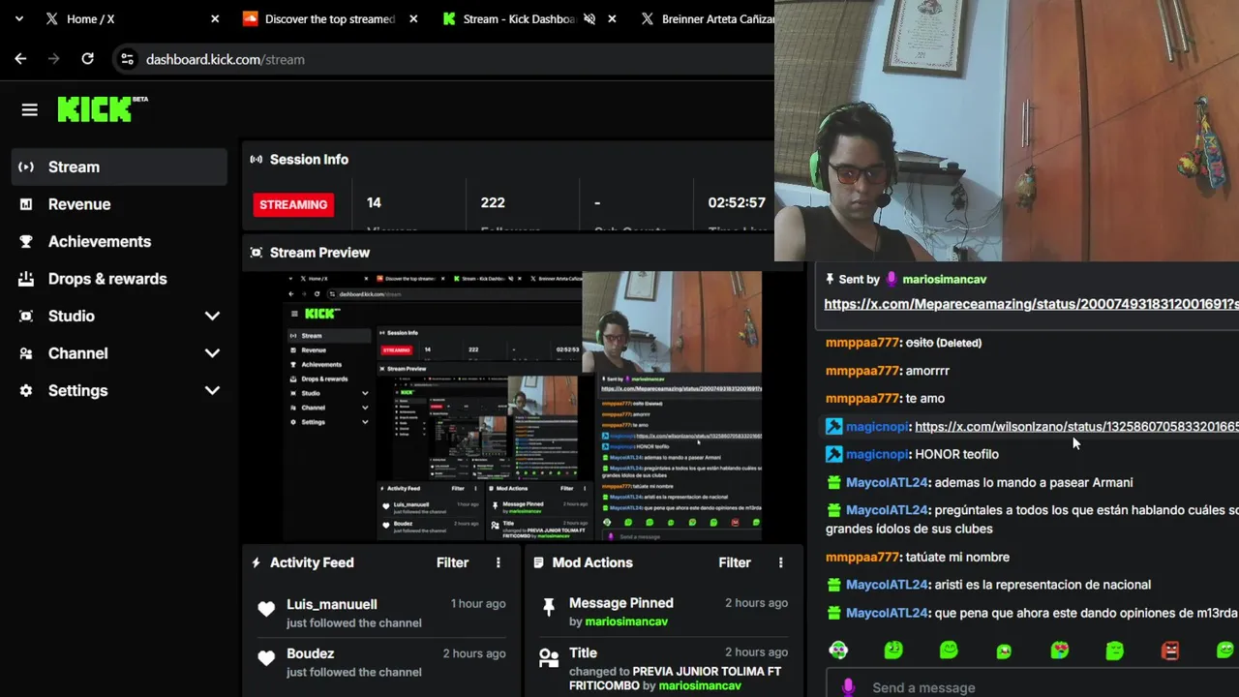Click mariosimancav in pinned message header
The image size is (1239, 697).
pos(944,279)
